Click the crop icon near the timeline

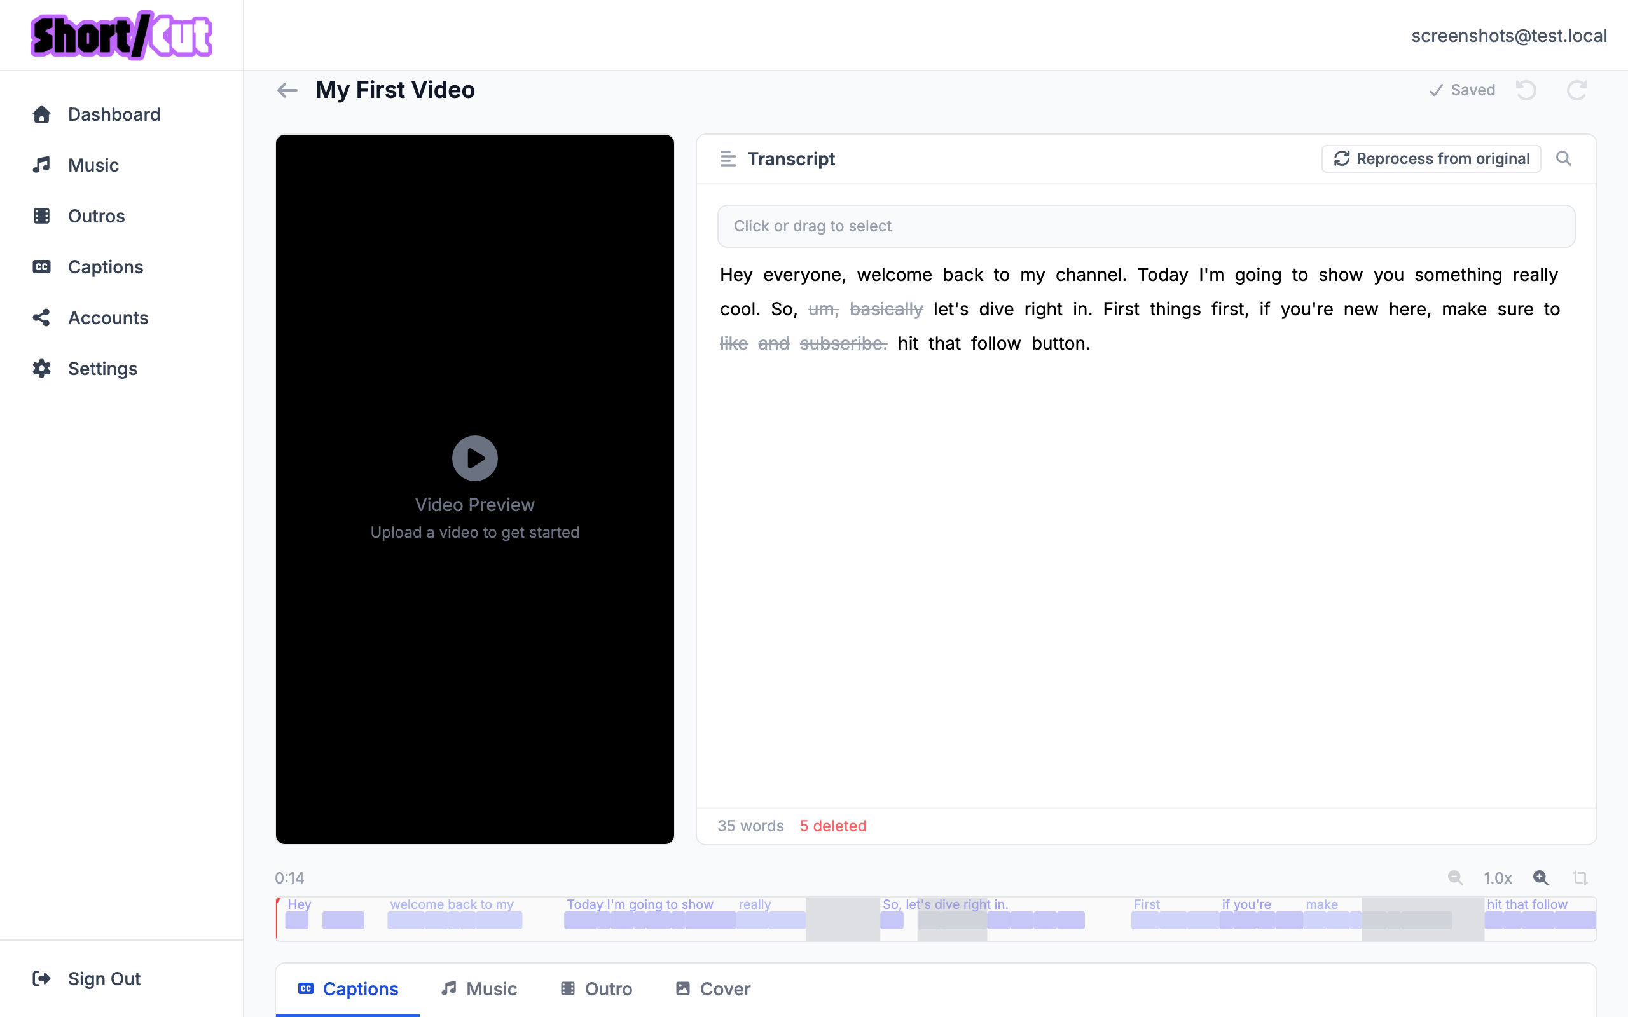tap(1580, 878)
